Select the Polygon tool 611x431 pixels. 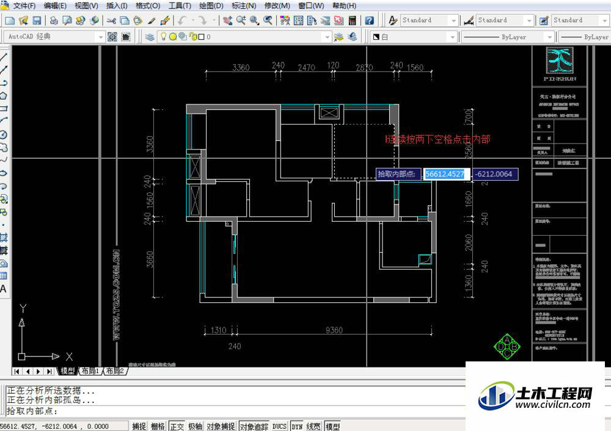[x=4, y=96]
